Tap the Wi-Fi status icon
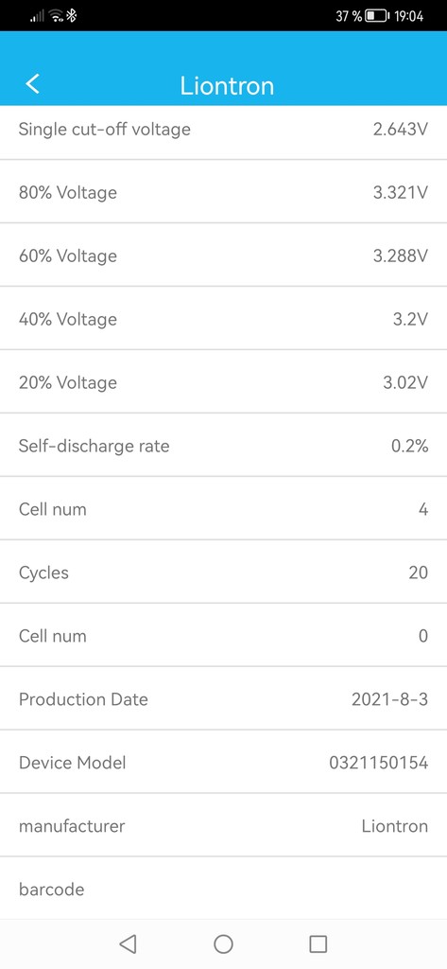447x969 pixels. tap(57, 16)
